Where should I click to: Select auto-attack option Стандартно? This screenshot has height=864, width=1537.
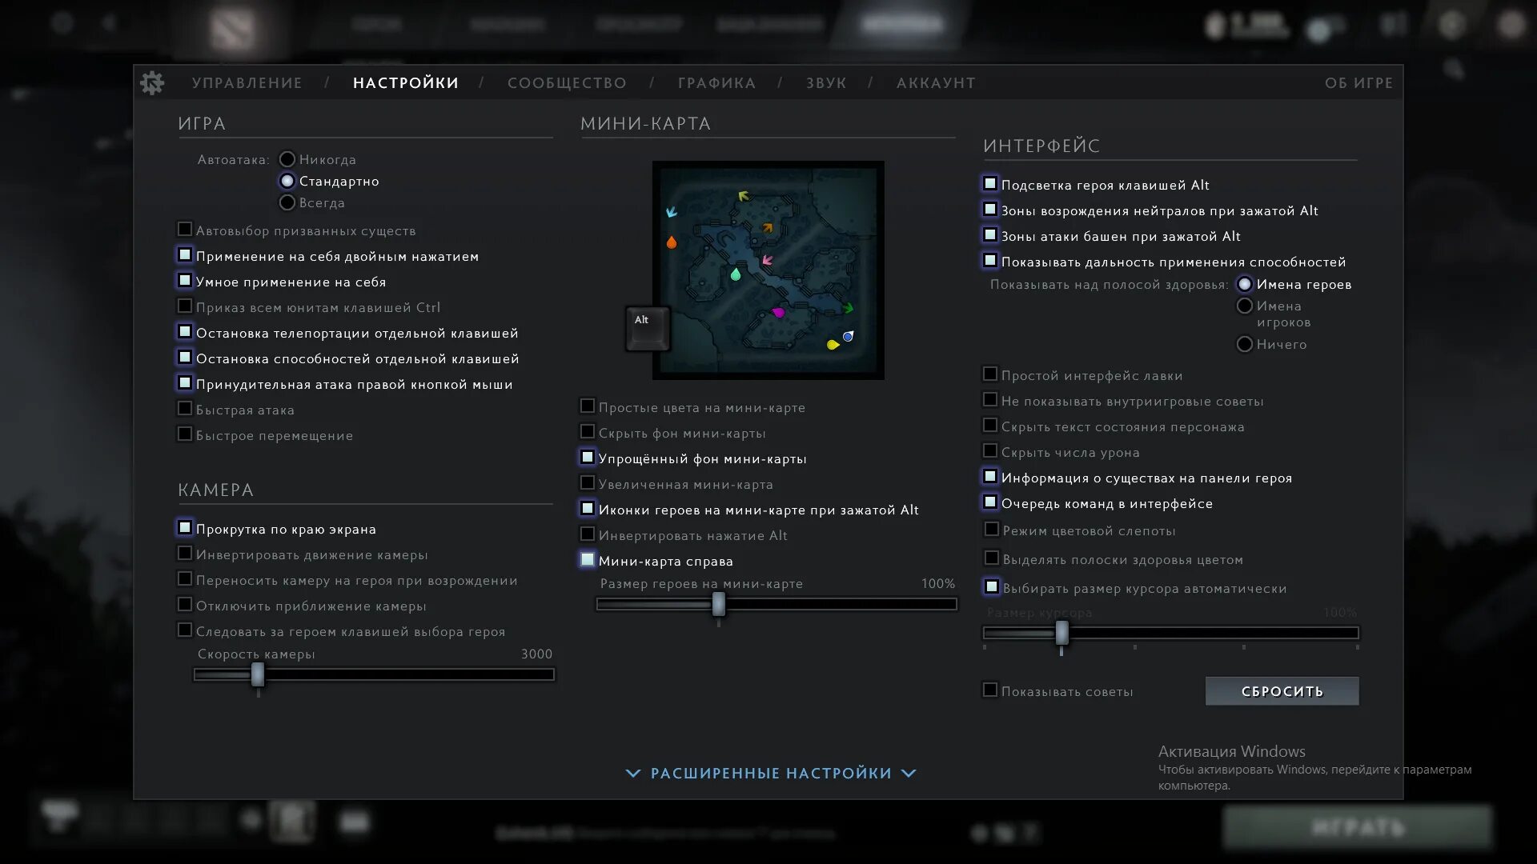[287, 181]
